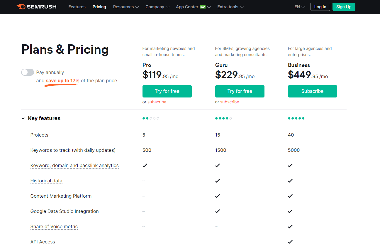The image size is (380, 249).
Task: Click Guru checkmark for backlink analytics
Action: click(218, 165)
